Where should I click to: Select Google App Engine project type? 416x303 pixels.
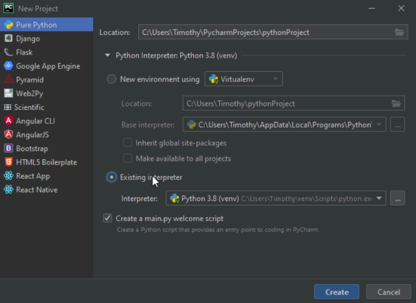(x=47, y=66)
